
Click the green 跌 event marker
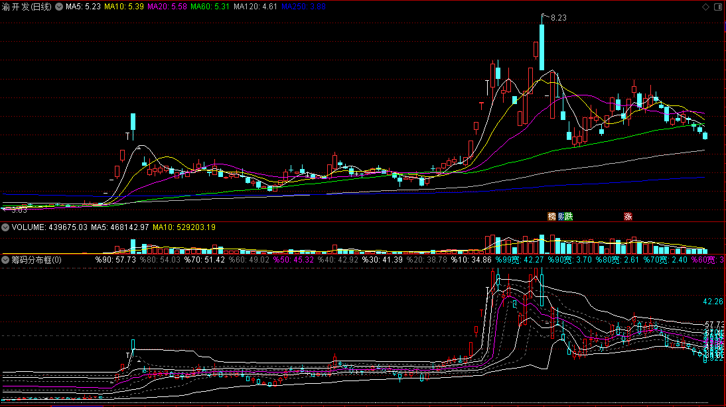coord(569,217)
